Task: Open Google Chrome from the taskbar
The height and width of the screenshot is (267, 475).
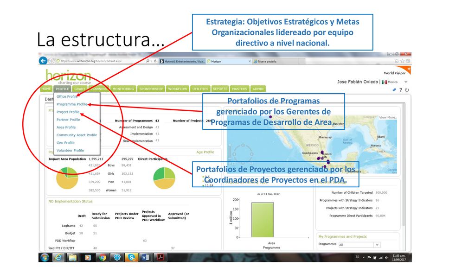Action: tap(103, 258)
